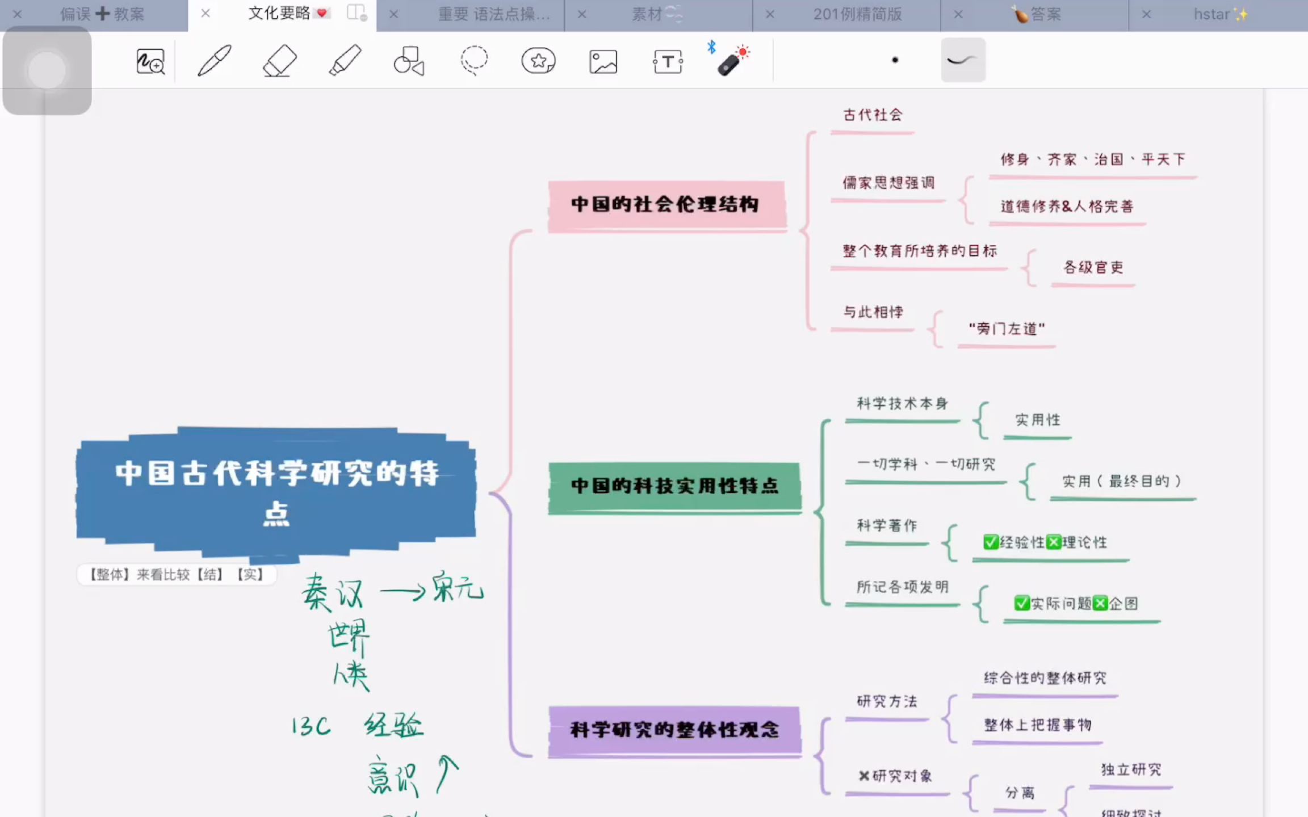Close the 201例精简版 tab
The image size is (1308, 817).
point(770,14)
